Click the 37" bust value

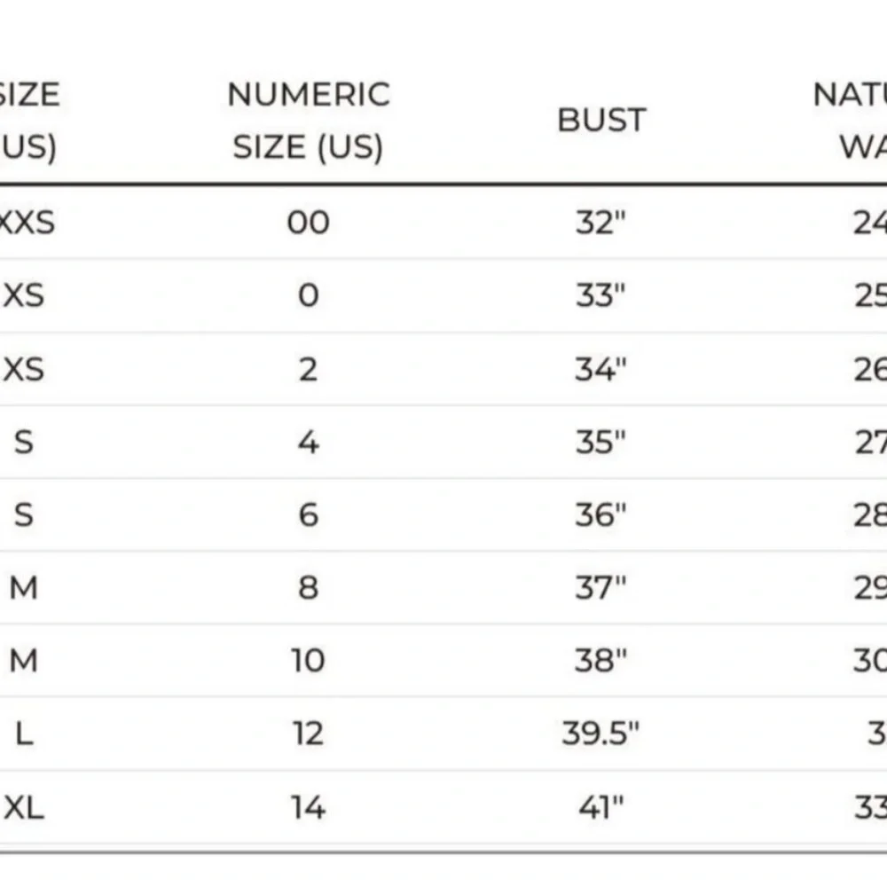coord(600,588)
